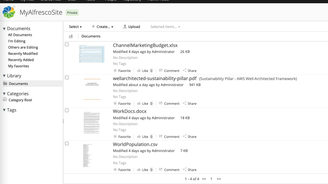Open Selected Items... dropdown
The height and width of the screenshot is (184, 328).
click(x=165, y=27)
